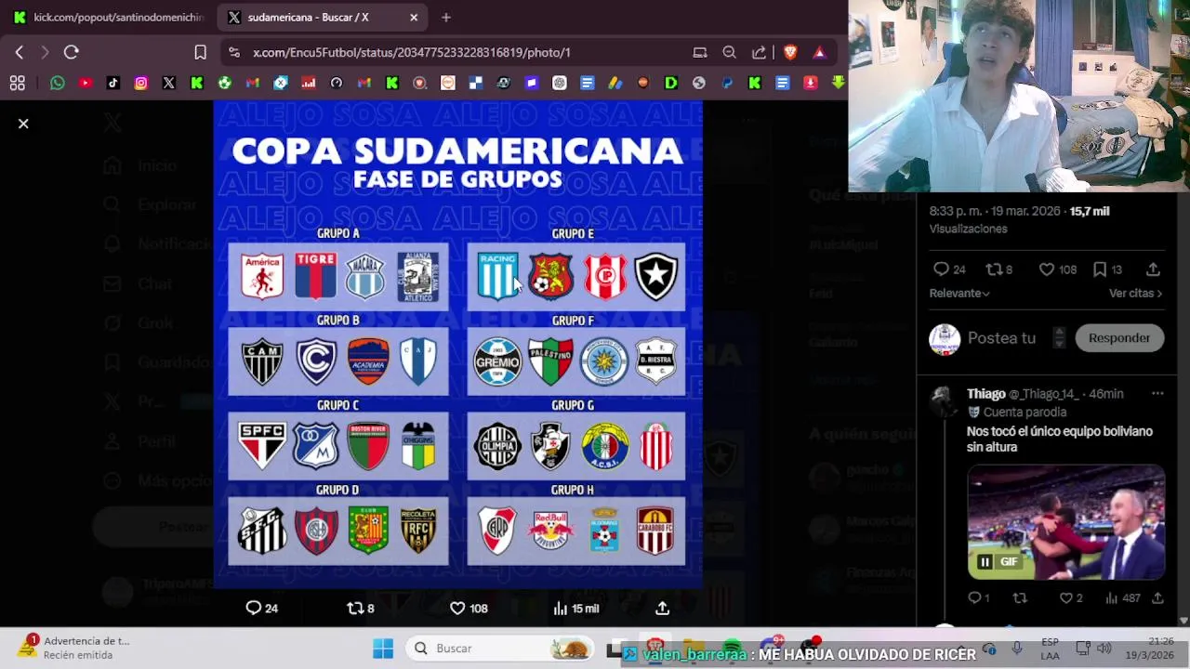View analytics 487 on Thiago's comment
Viewport: 1190px width, 669px height.
pyautogui.click(x=1122, y=598)
